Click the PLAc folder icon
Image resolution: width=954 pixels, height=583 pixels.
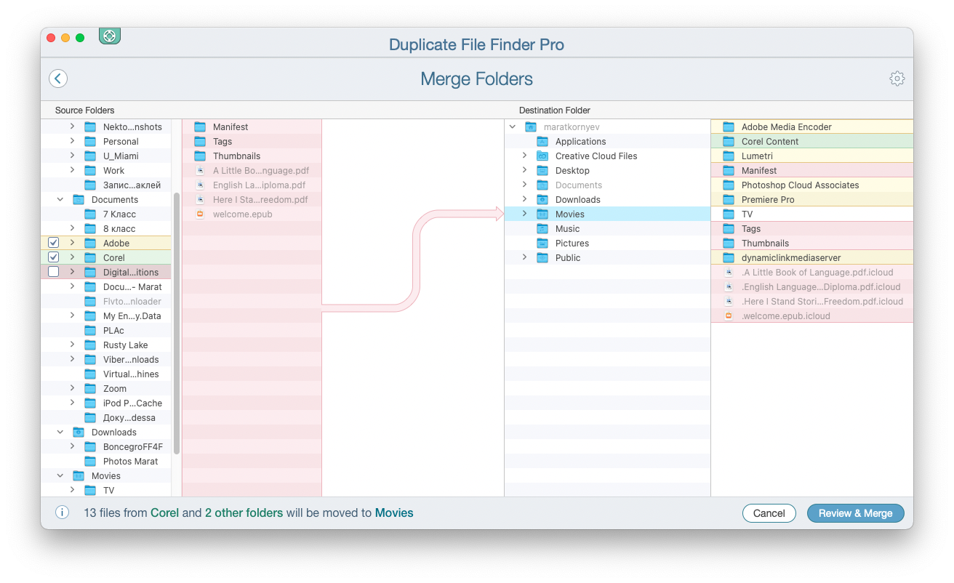(x=90, y=330)
